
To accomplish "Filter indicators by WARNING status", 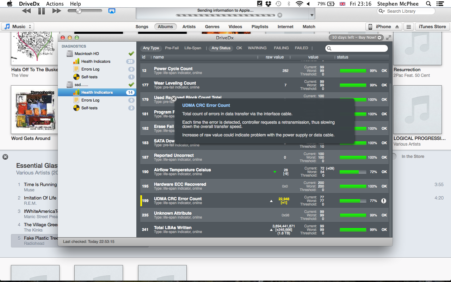I will tap(257, 48).
